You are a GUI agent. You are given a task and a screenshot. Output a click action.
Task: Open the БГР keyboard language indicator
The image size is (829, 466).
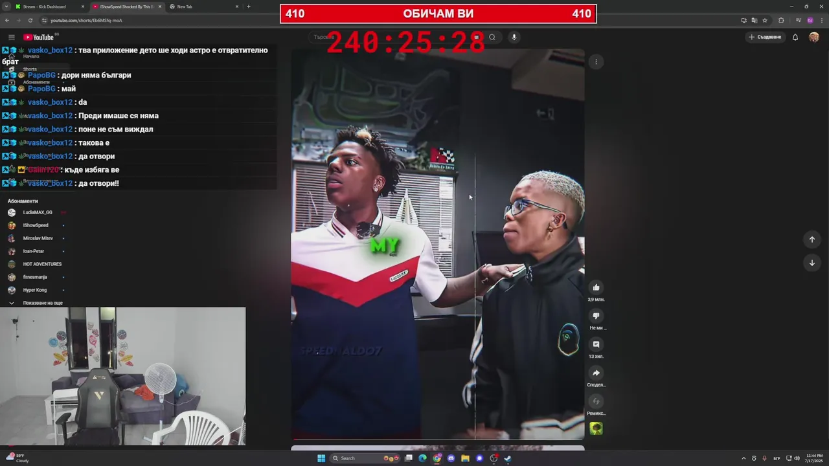(777, 458)
